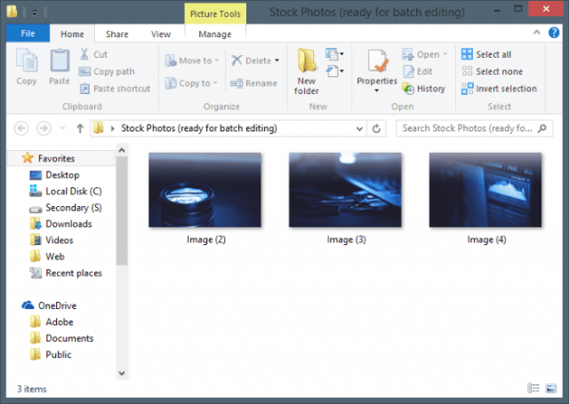Go up one folder level

80,128
